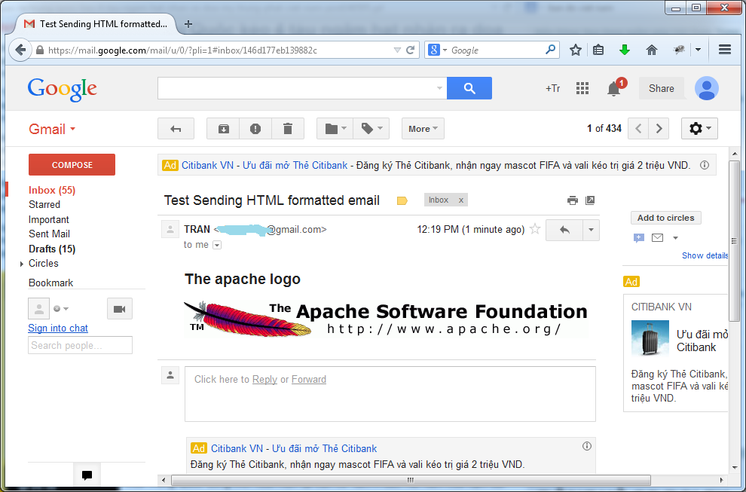Viewport: 746px width, 492px height.
Task: Click the top ad info icon
Action: coord(705,165)
